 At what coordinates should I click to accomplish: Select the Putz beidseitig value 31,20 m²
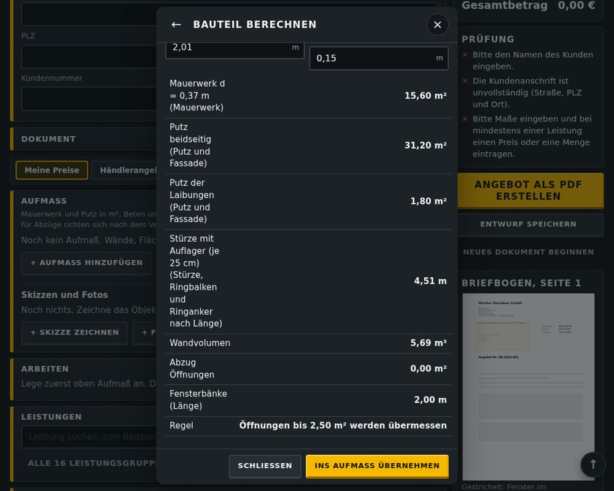coord(426,145)
